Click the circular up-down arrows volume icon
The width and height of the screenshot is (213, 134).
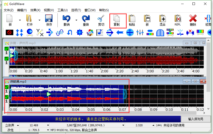[130, 32]
